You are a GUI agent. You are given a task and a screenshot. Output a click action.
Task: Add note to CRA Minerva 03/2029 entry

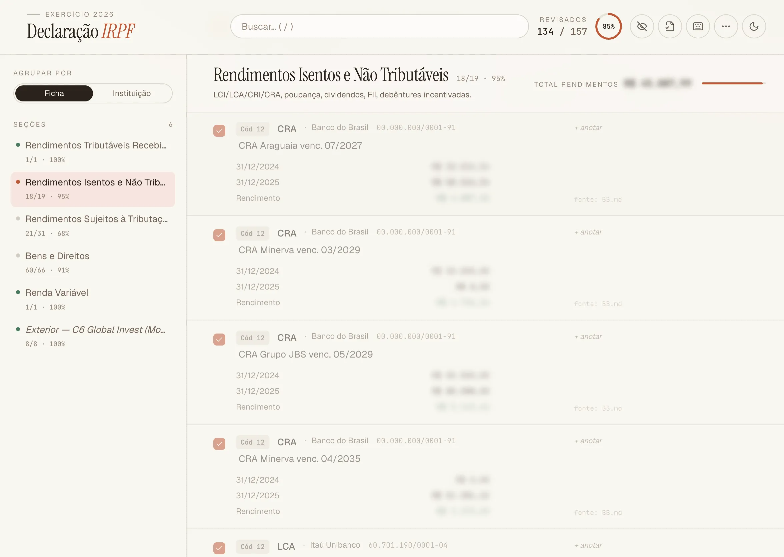588,232
